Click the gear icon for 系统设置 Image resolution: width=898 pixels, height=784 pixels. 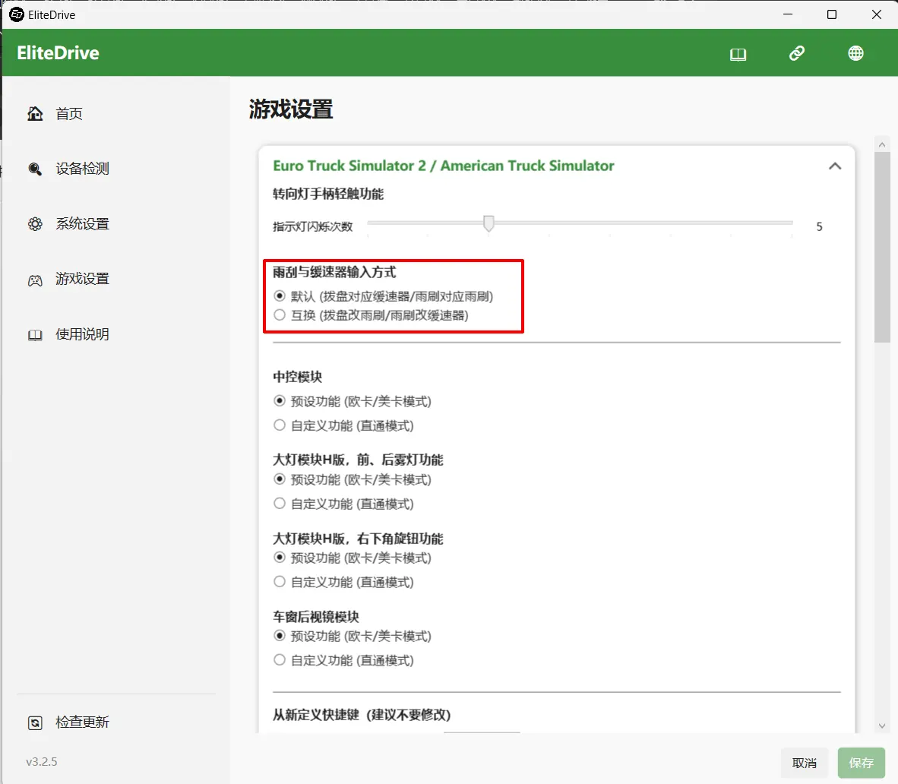(35, 224)
